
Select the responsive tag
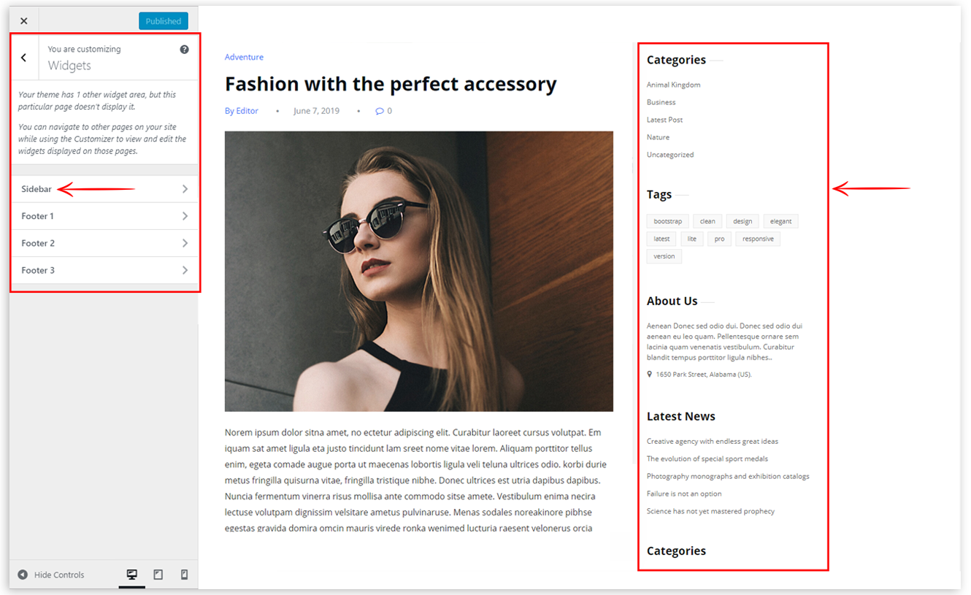(x=758, y=239)
